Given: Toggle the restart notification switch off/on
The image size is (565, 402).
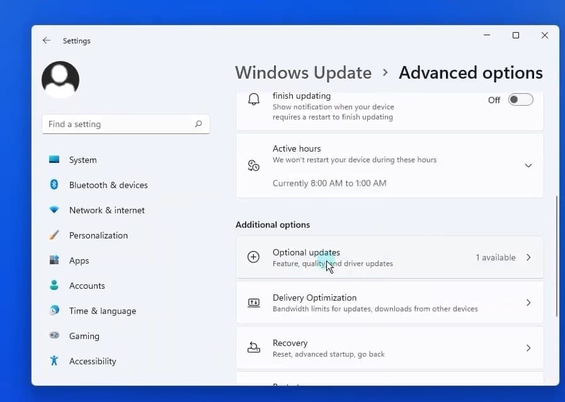Looking at the screenshot, I should coord(521,99).
